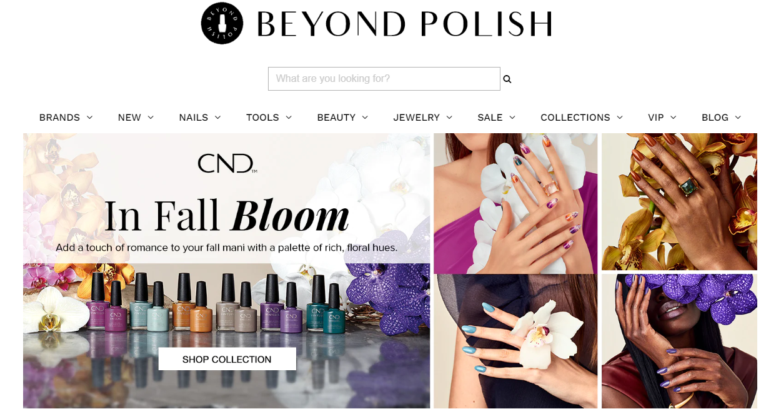Viewport: 776px width, 409px height.
Task: Expand the chevron beside New
Action: [151, 118]
